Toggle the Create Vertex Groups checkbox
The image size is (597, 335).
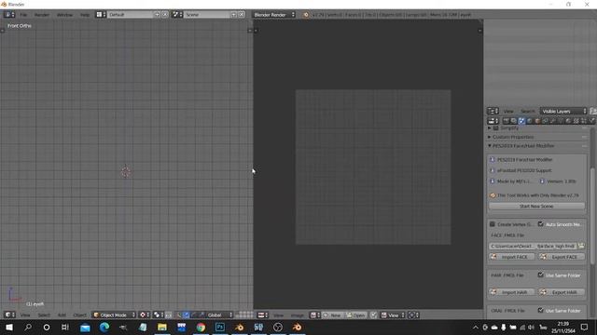pyautogui.click(x=493, y=224)
